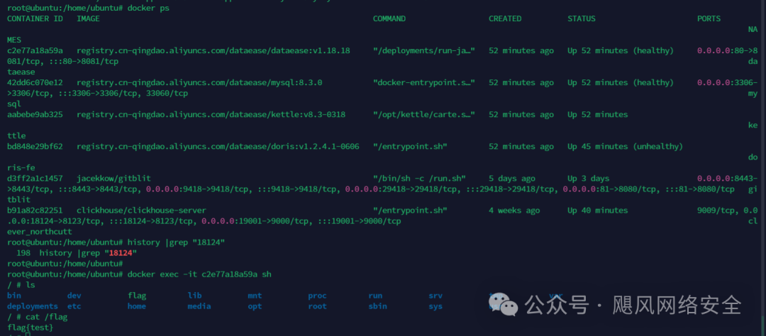Screen dimensions: 766x336
Task: Click the "docker-entrypoint.s…" command text
Action: 423,82
